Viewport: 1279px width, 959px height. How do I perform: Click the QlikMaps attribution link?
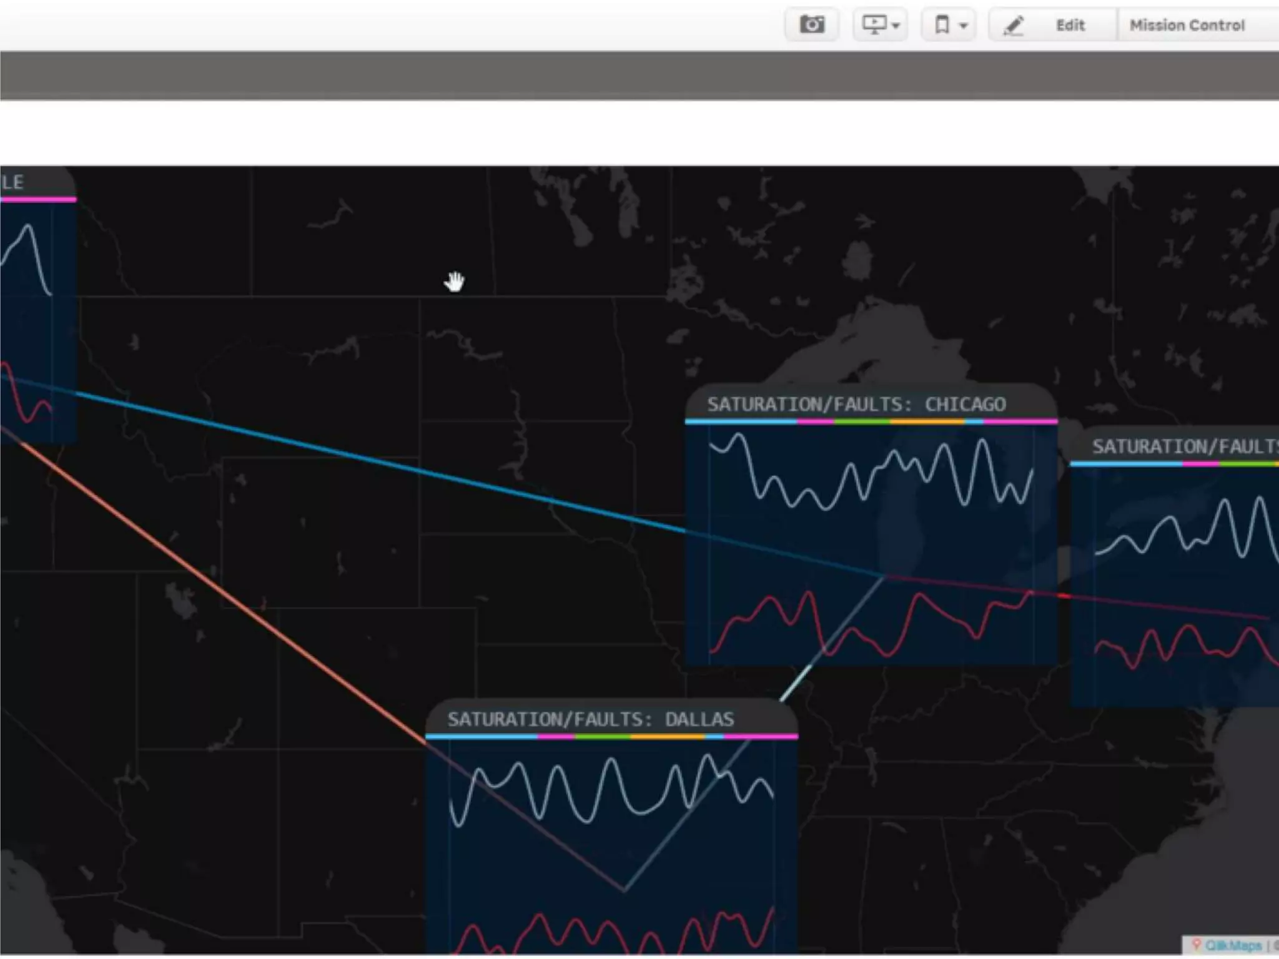[1233, 945]
